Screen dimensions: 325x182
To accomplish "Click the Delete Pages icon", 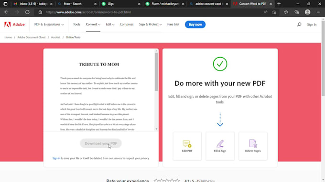I will 253,143.
